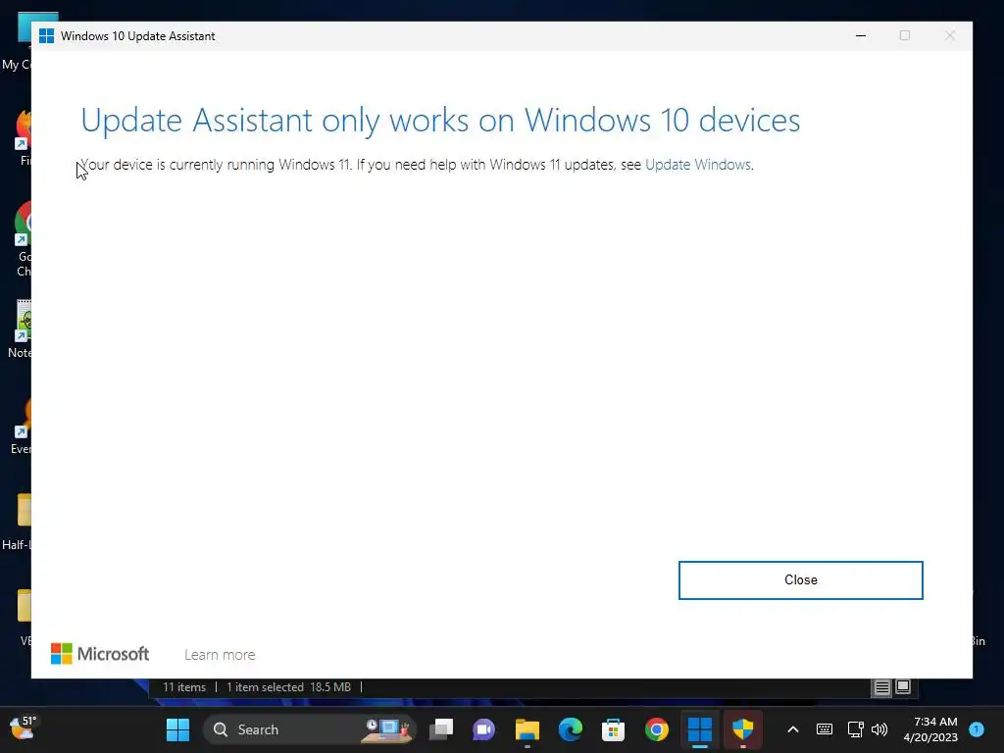The width and height of the screenshot is (1004, 753).
Task: Click the Microsoft logo in the dialog footer
Action: [100, 654]
